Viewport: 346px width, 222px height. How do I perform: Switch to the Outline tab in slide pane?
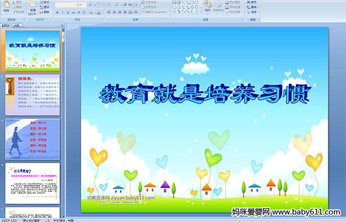point(17,25)
